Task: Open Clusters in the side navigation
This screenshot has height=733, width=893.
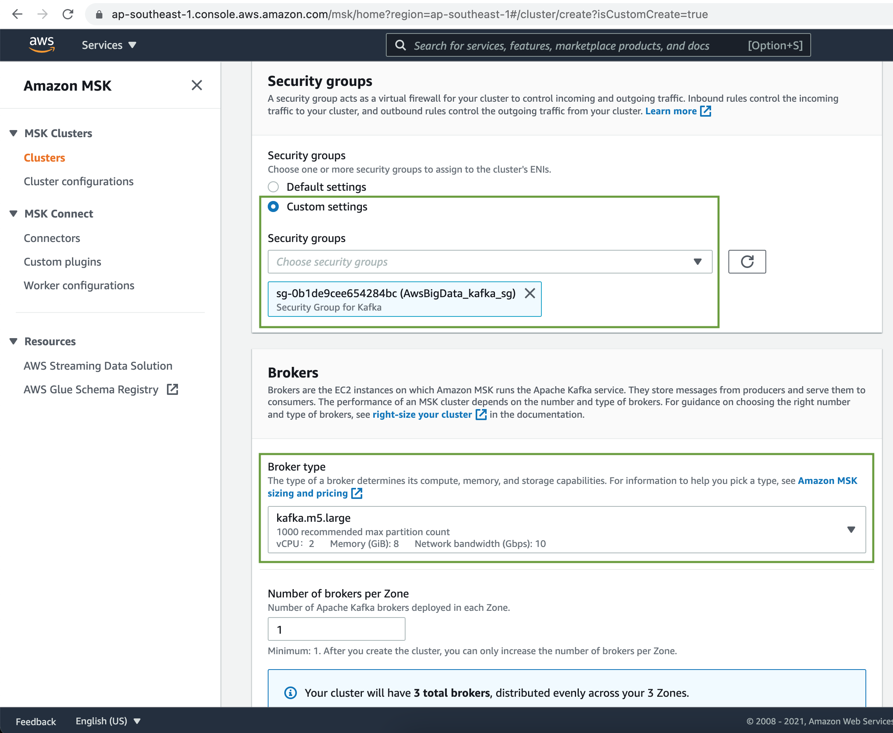Action: pos(44,158)
